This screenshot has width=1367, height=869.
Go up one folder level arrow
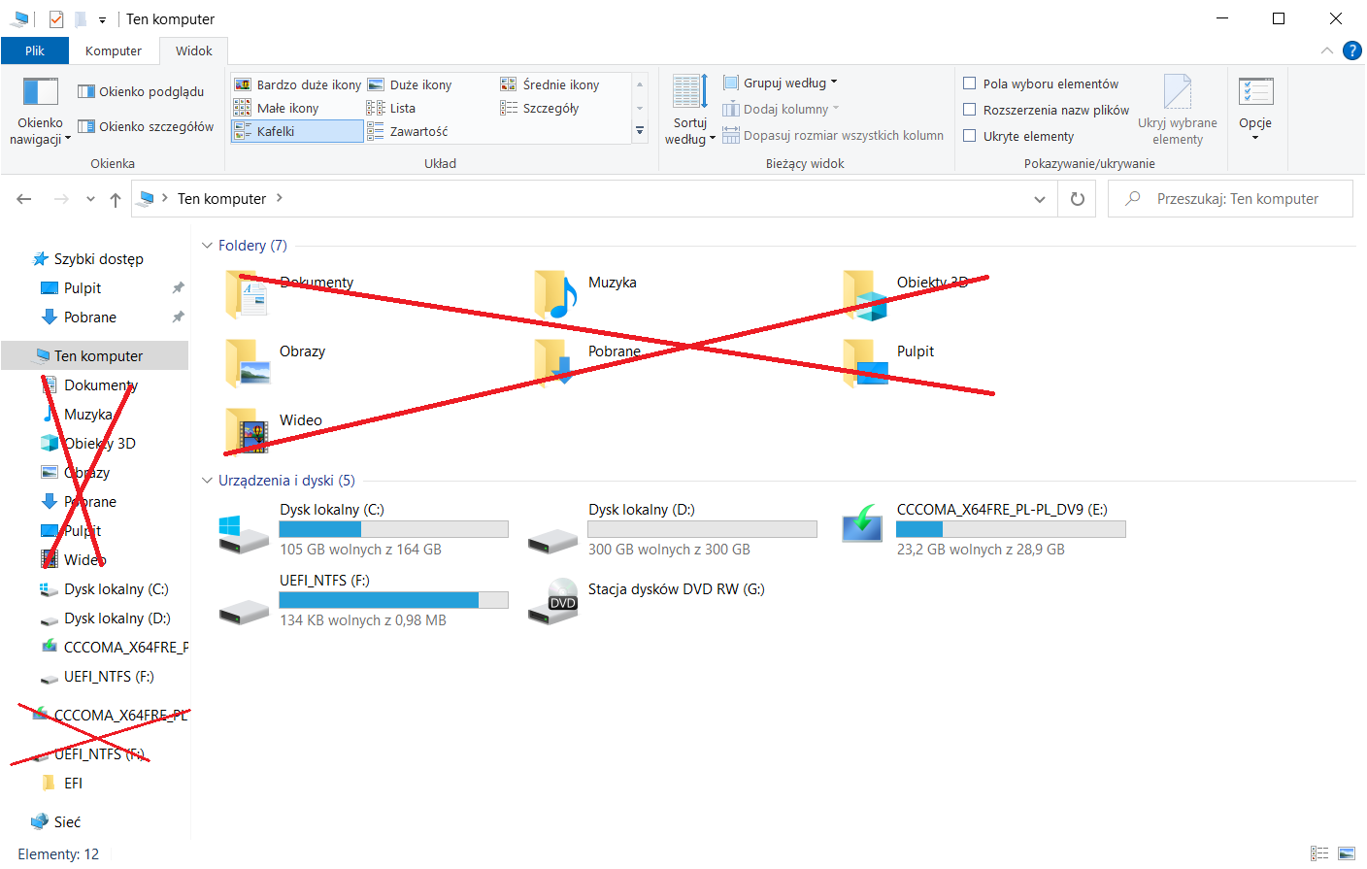point(116,199)
